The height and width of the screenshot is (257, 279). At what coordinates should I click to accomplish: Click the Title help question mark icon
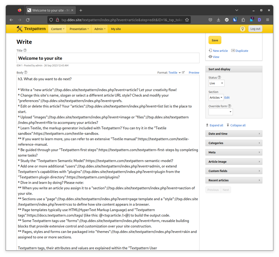(25, 50)
